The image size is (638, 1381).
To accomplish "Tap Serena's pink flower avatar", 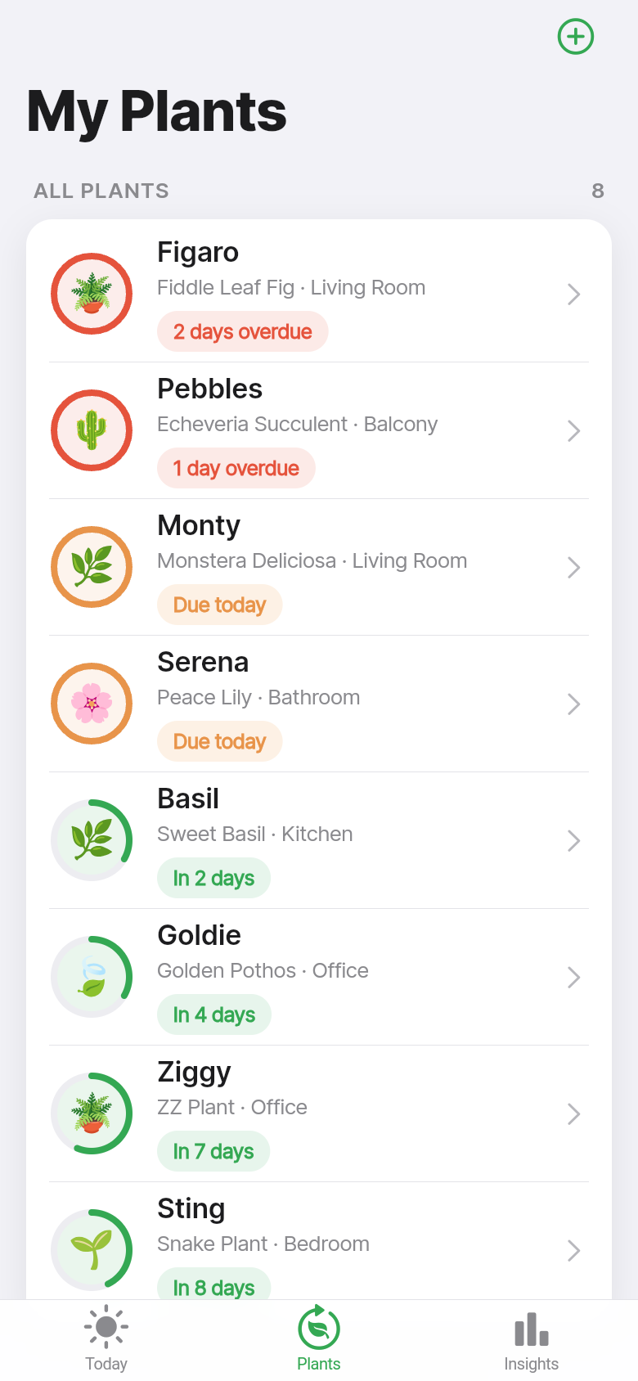I will coord(92,704).
